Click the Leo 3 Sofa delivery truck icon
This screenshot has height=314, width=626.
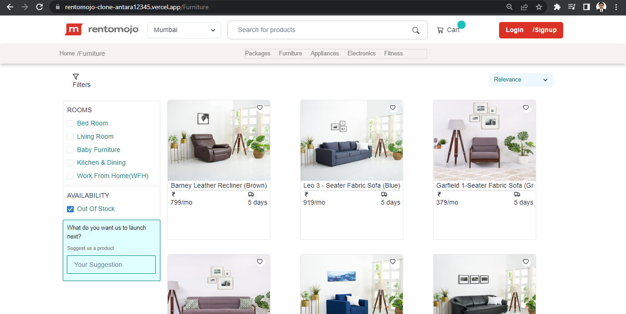[384, 195]
